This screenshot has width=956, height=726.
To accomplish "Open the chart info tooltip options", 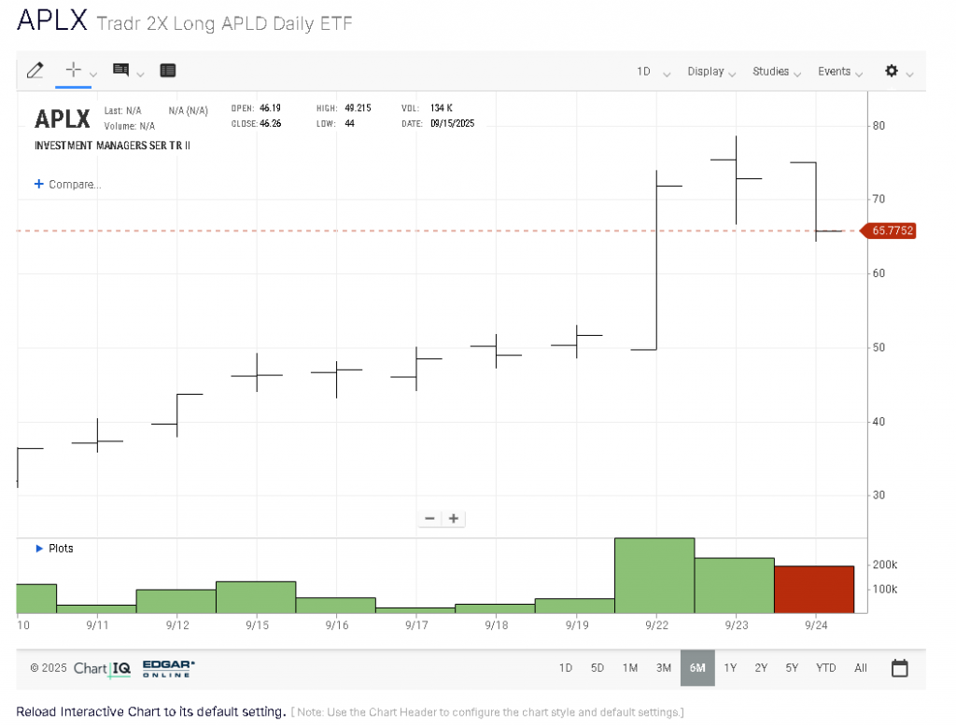I will coord(121,70).
